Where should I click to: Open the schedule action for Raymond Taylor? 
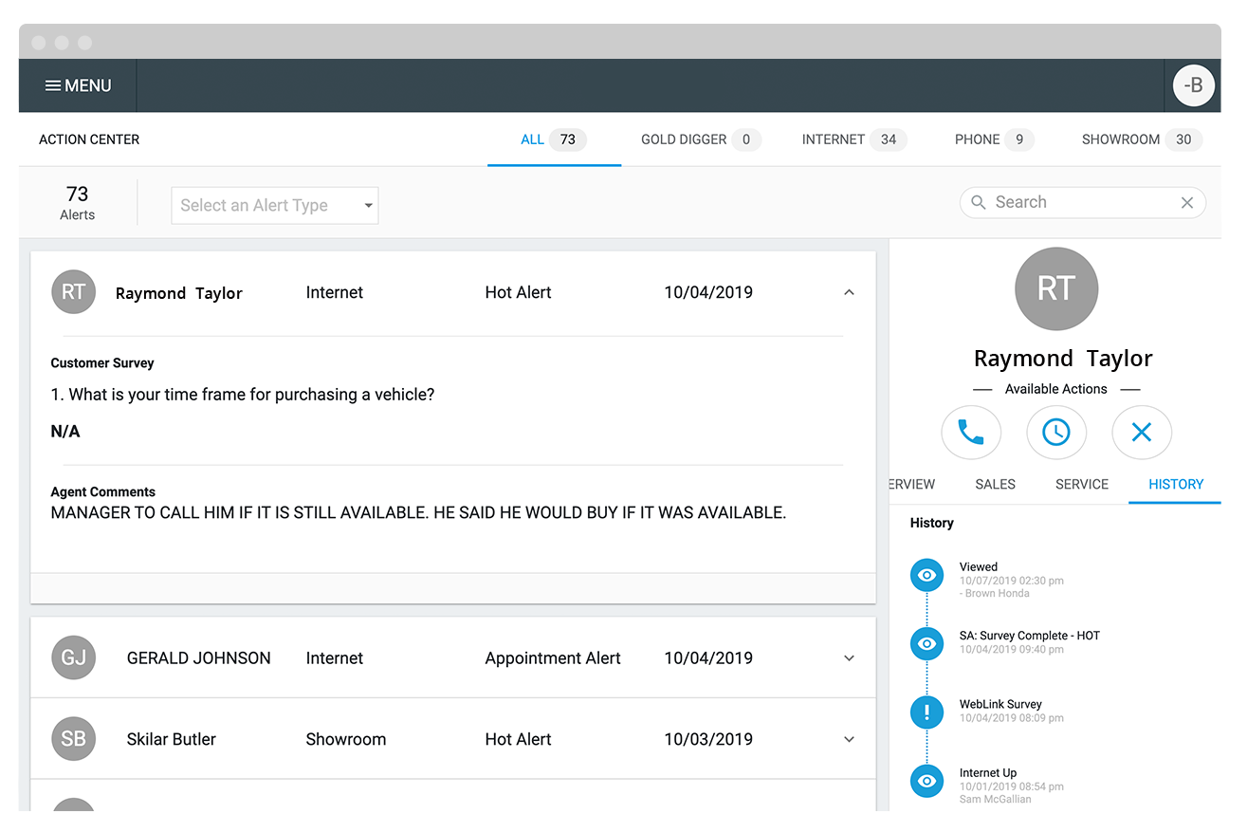[1056, 433]
